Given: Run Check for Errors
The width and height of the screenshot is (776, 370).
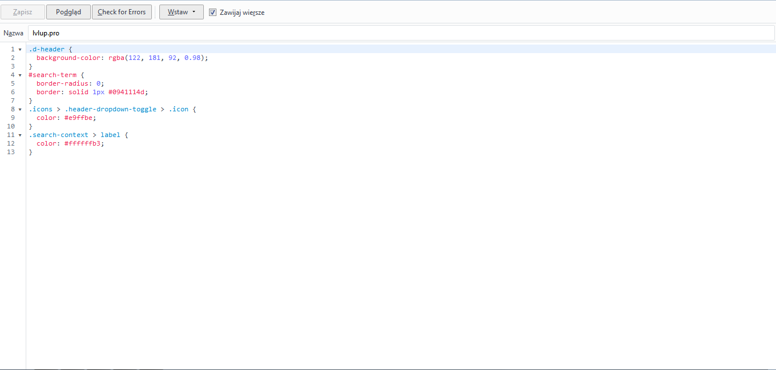Looking at the screenshot, I should coord(122,12).
